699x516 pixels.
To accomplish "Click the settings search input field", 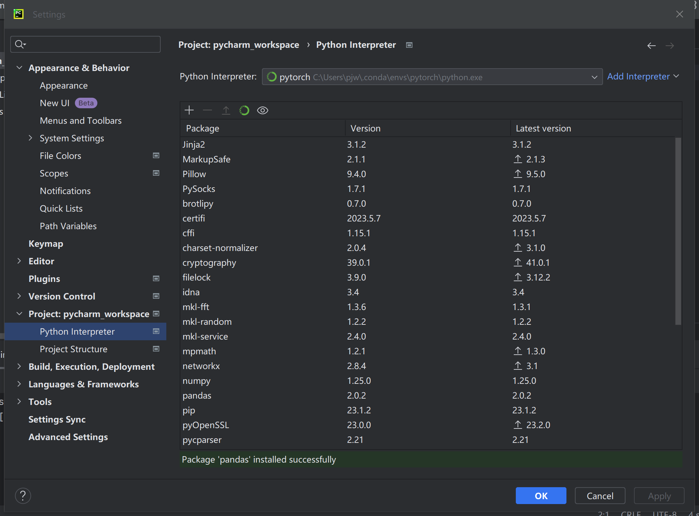I will point(85,44).
